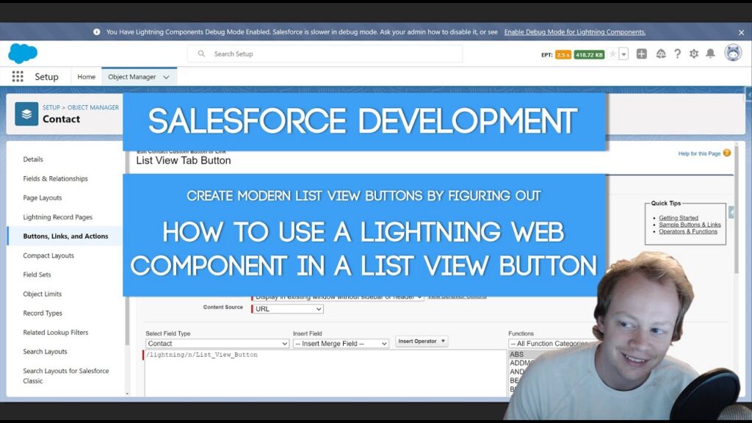Dismiss the debug mode banner
The height and width of the screenshot is (423, 752).
point(741,32)
